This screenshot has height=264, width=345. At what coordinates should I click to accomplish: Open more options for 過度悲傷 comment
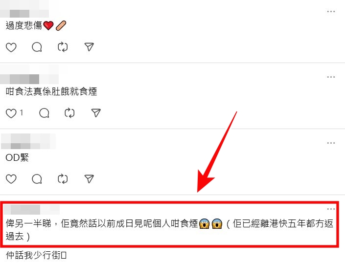tap(331, 11)
